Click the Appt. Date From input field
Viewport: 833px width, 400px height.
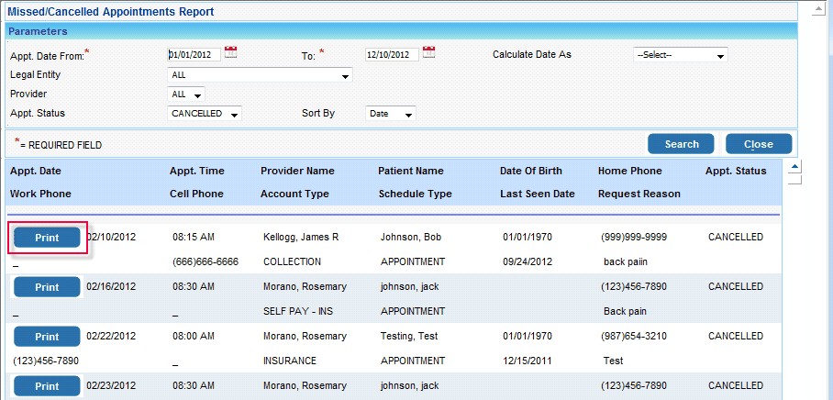[x=194, y=55]
